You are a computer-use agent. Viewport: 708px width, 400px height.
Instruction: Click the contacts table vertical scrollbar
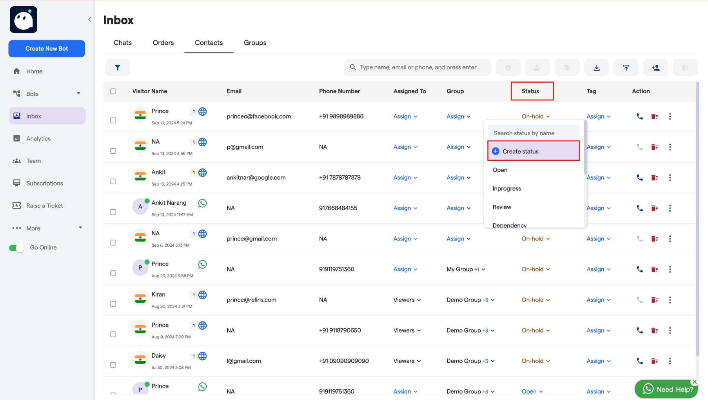pos(697,219)
